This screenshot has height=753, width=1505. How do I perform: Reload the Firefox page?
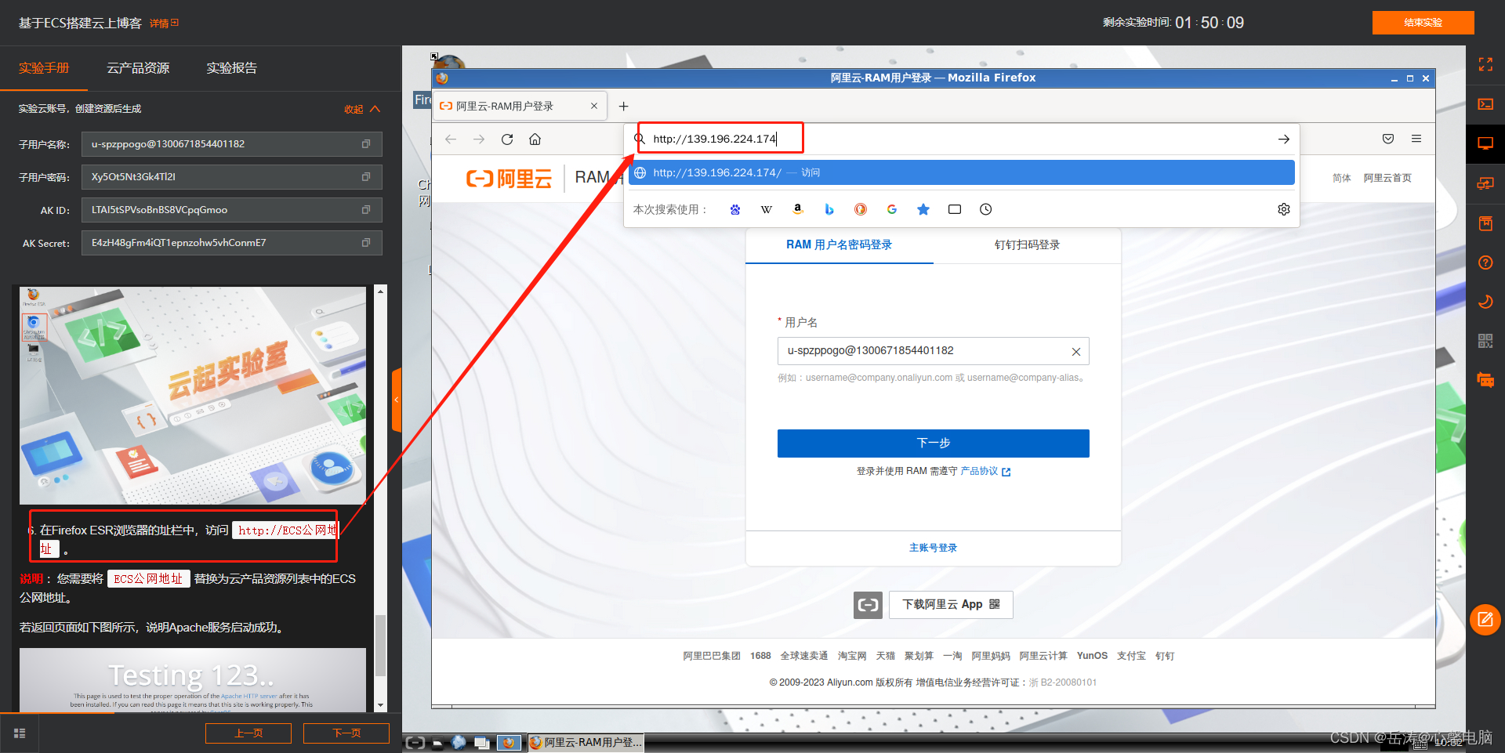[507, 139]
